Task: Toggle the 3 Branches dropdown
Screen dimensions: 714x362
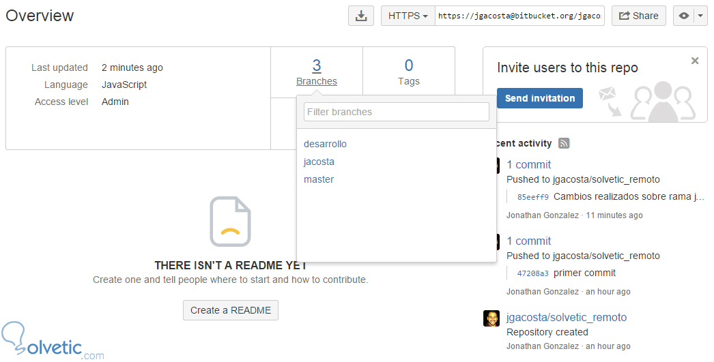Action: [x=317, y=73]
